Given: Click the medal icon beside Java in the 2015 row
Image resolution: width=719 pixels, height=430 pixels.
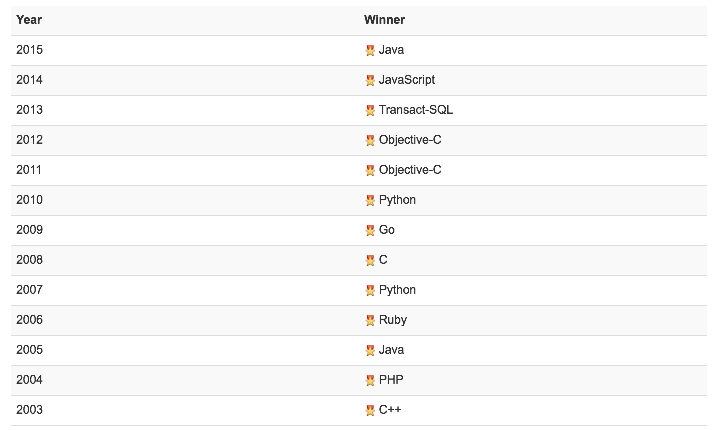Looking at the screenshot, I should click(370, 50).
